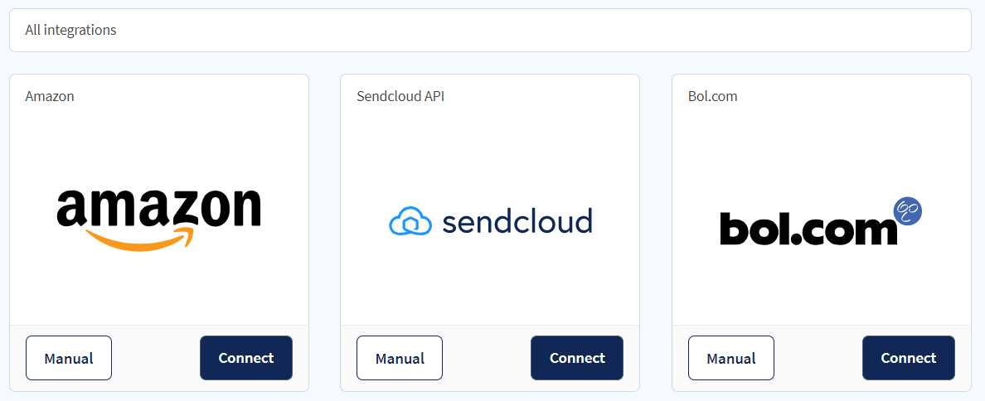
Task: Click the bol.com black wordmark logo
Action: point(808,229)
